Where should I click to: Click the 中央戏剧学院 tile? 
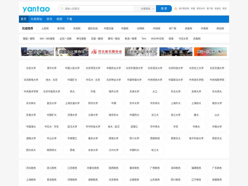[217, 80]
